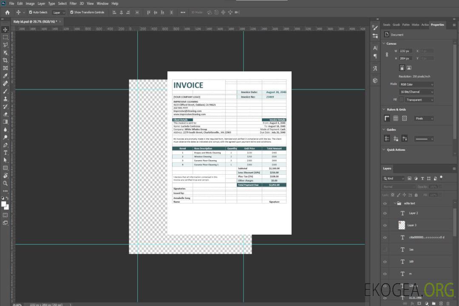Viewport: 459px width, 306px height.
Task: Open Auto-Select Layer dropdown
Action: (59, 13)
